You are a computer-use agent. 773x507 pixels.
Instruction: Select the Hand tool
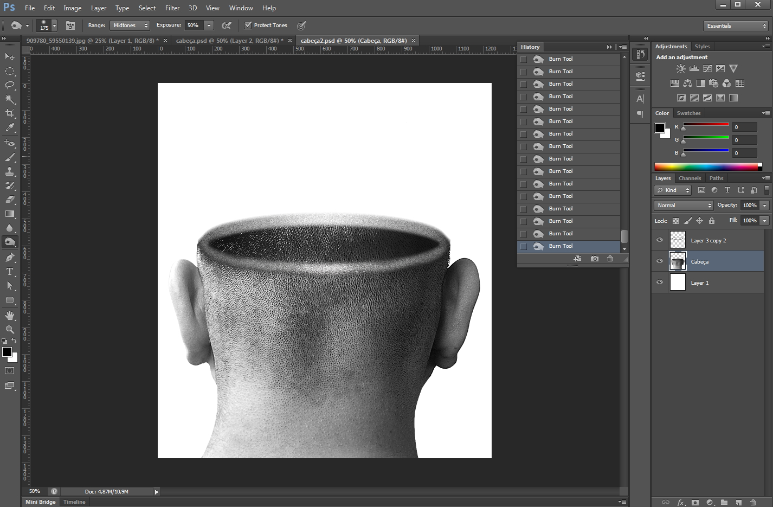coord(10,316)
